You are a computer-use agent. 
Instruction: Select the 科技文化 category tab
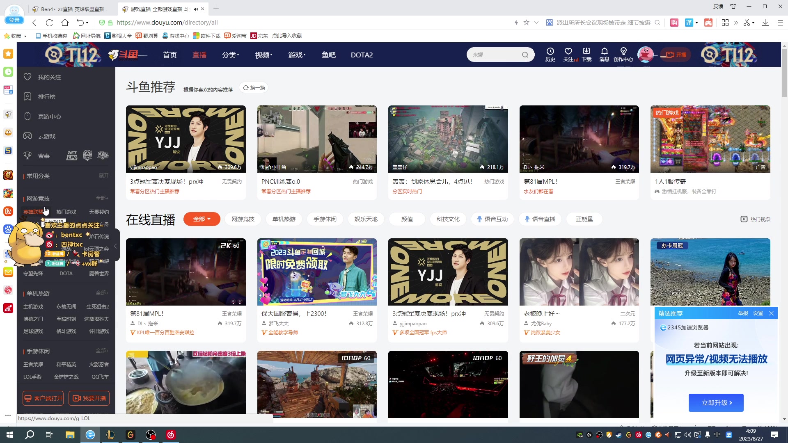tap(448, 219)
